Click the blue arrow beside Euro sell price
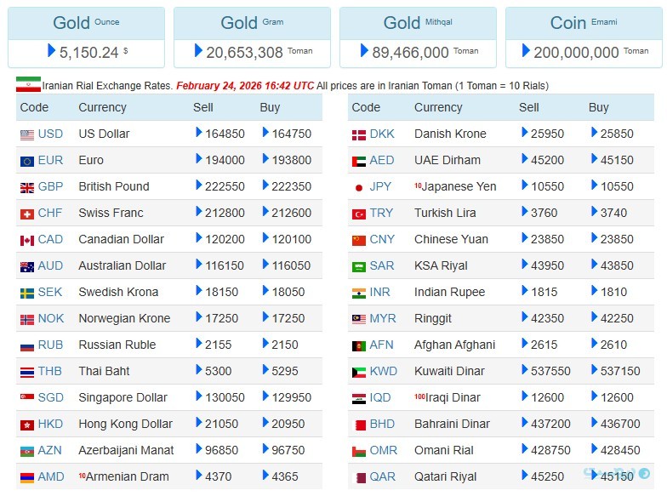Image resolution: width=667 pixels, height=496 pixels. point(199,159)
